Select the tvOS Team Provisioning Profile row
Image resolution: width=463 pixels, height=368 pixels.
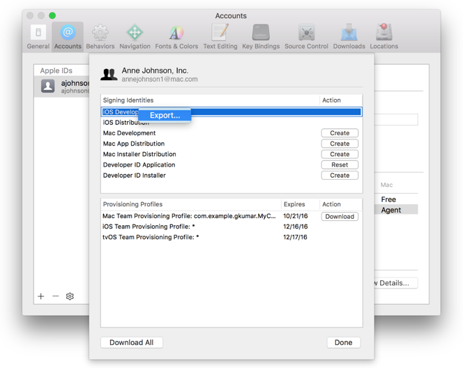click(x=231, y=237)
